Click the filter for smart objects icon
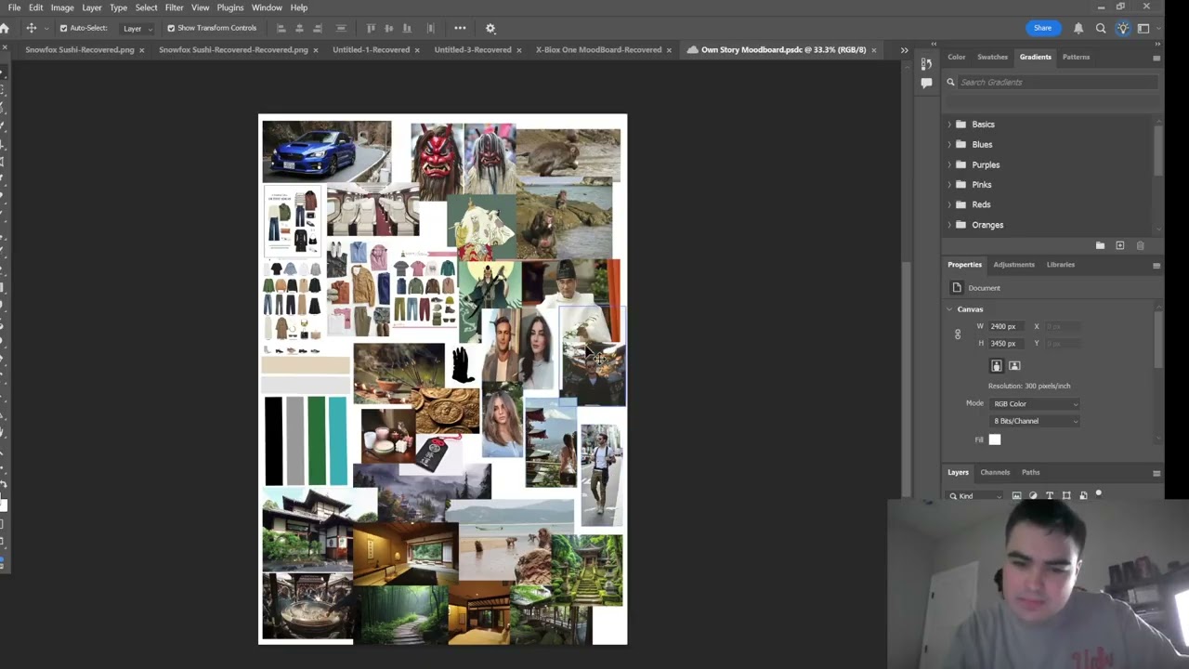This screenshot has width=1189, height=669. [x=1083, y=496]
